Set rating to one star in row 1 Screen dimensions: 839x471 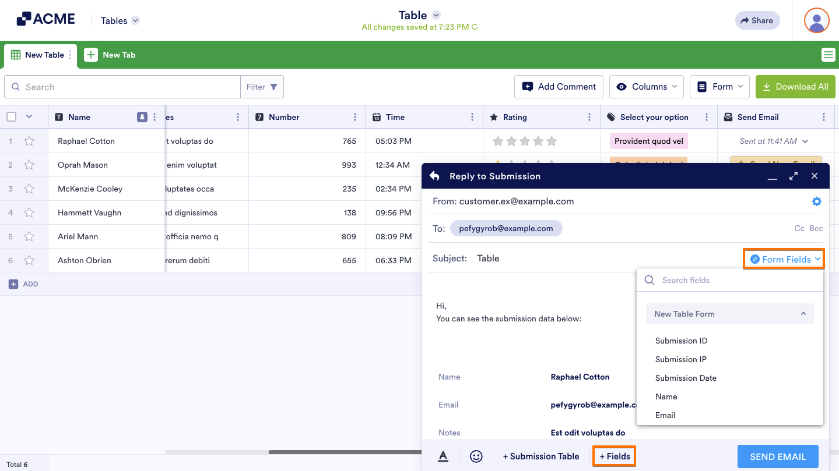click(x=498, y=141)
